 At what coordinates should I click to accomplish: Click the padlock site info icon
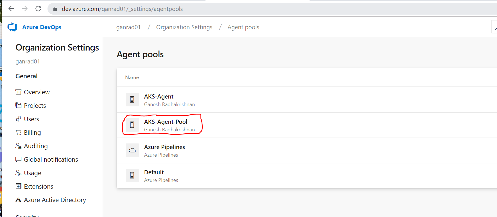(x=55, y=9)
